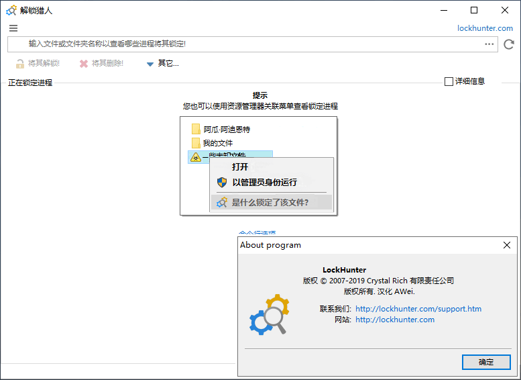Expand the 其它... dropdown

point(163,63)
